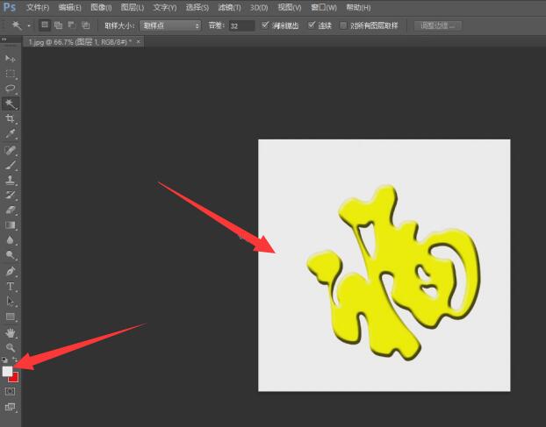Toggle the anti-alias checkbox
Image resolution: width=546 pixels, height=427 pixels.
tap(264, 25)
